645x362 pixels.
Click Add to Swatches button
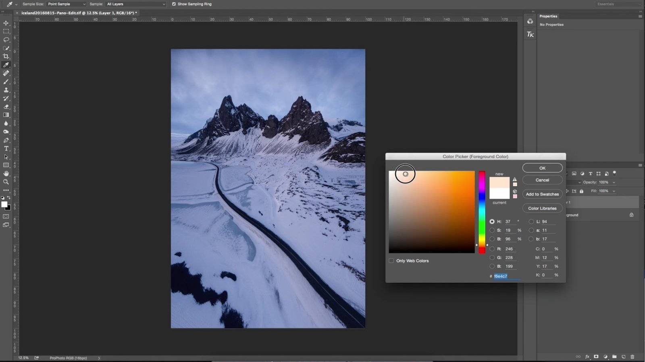(542, 194)
